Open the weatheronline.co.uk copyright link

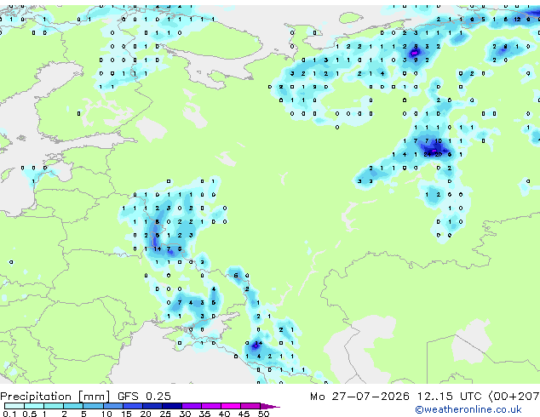click(x=468, y=409)
